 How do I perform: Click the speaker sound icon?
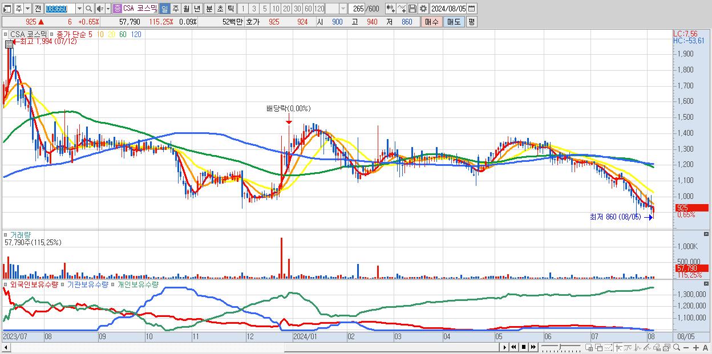pos(100,9)
